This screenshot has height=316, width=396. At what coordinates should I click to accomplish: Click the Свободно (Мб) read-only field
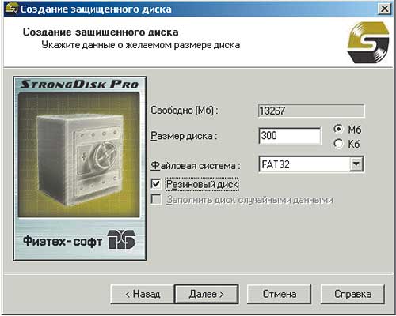pos(311,111)
